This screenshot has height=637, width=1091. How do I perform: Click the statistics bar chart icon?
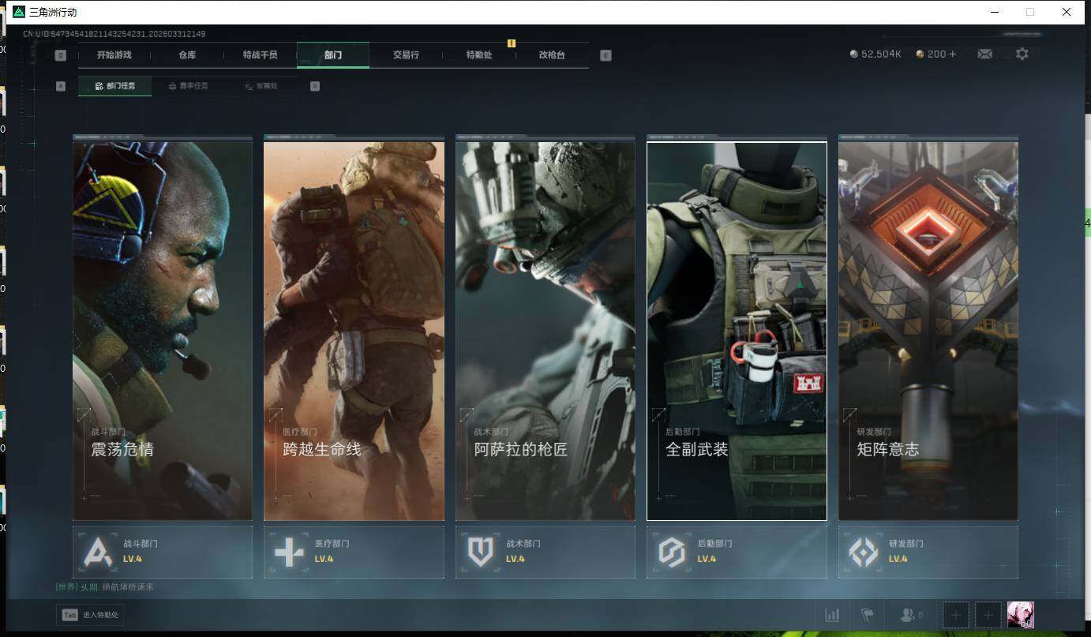click(832, 615)
